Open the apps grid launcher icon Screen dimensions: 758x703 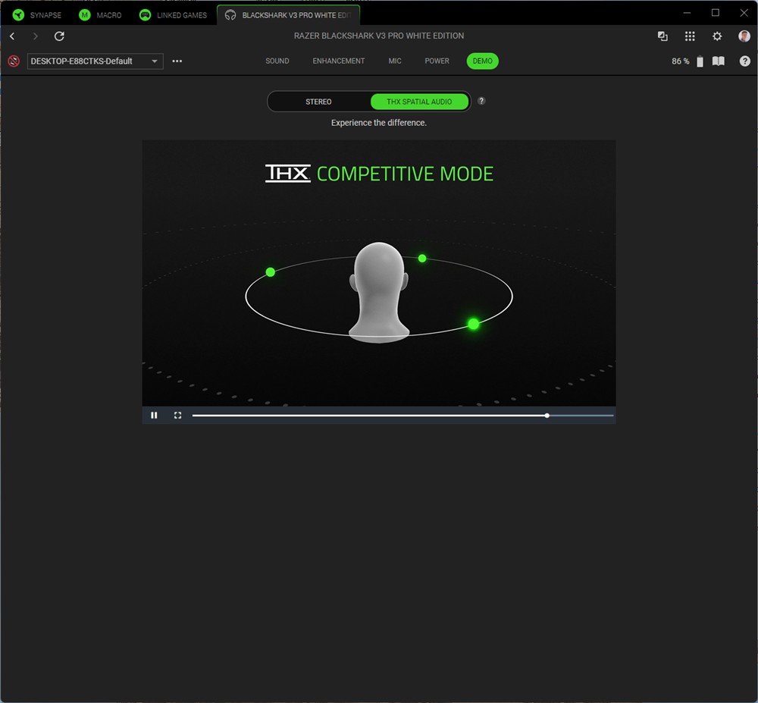click(x=690, y=36)
